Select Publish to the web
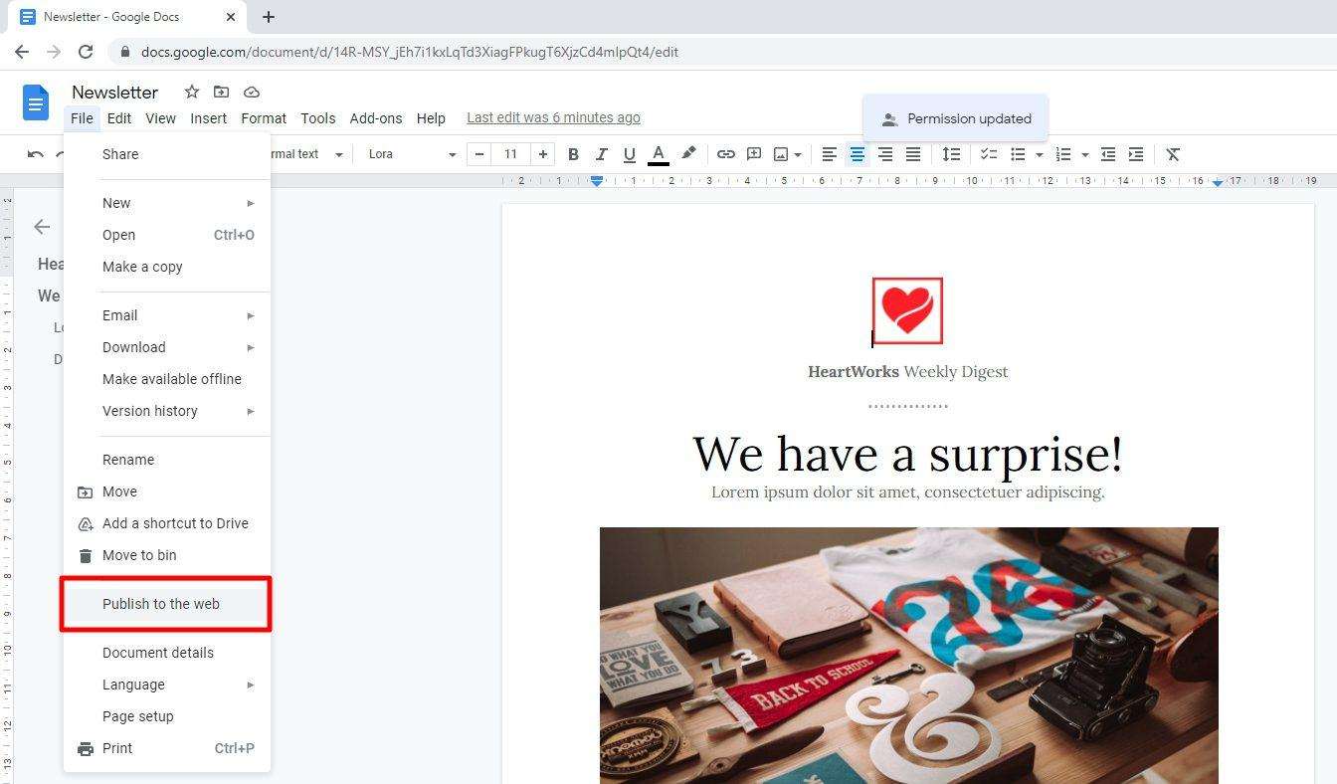Image resolution: width=1337 pixels, height=784 pixels. (167, 604)
